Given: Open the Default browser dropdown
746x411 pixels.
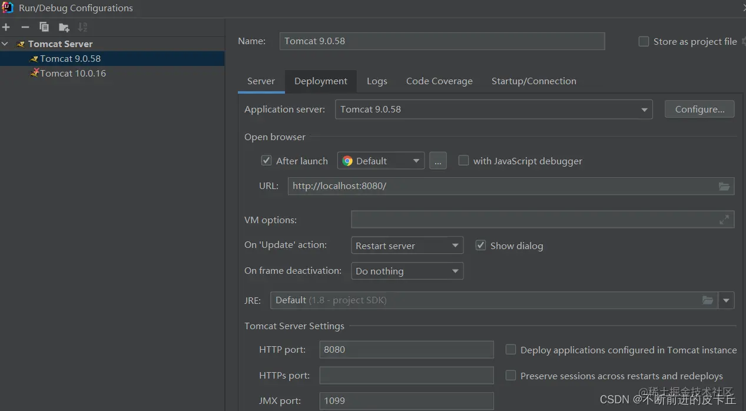Looking at the screenshot, I should point(380,161).
